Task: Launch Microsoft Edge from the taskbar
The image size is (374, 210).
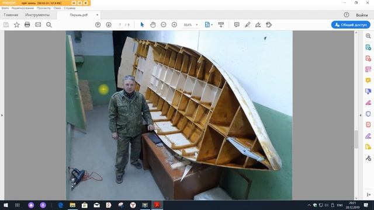Action: (61, 205)
